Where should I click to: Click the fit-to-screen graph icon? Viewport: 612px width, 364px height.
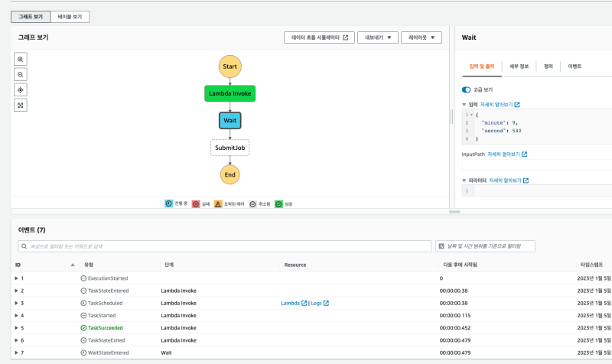pyautogui.click(x=21, y=106)
